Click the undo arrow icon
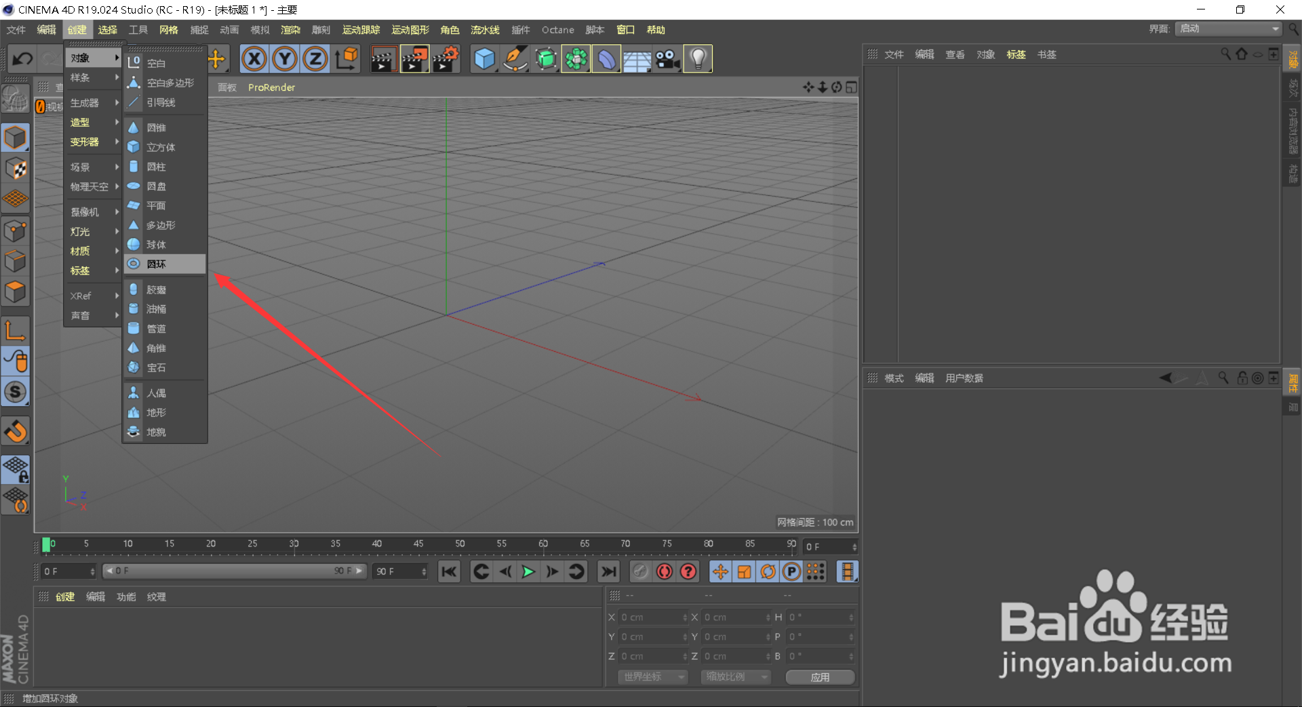This screenshot has width=1302, height=707. coord(22,59)
